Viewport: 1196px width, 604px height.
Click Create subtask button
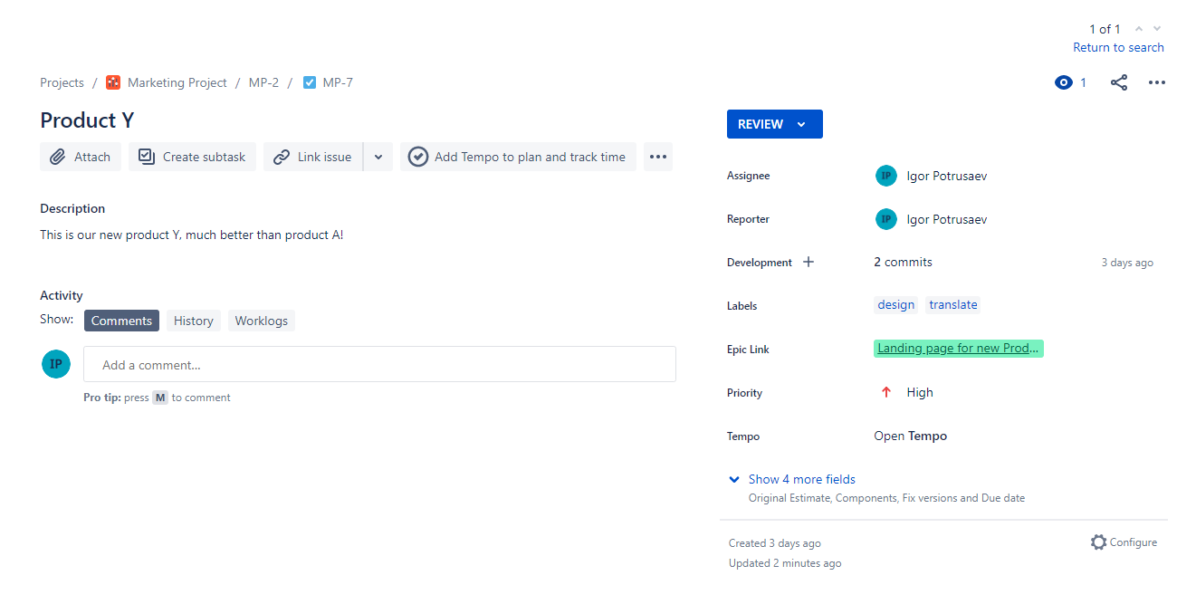point(193,157)
